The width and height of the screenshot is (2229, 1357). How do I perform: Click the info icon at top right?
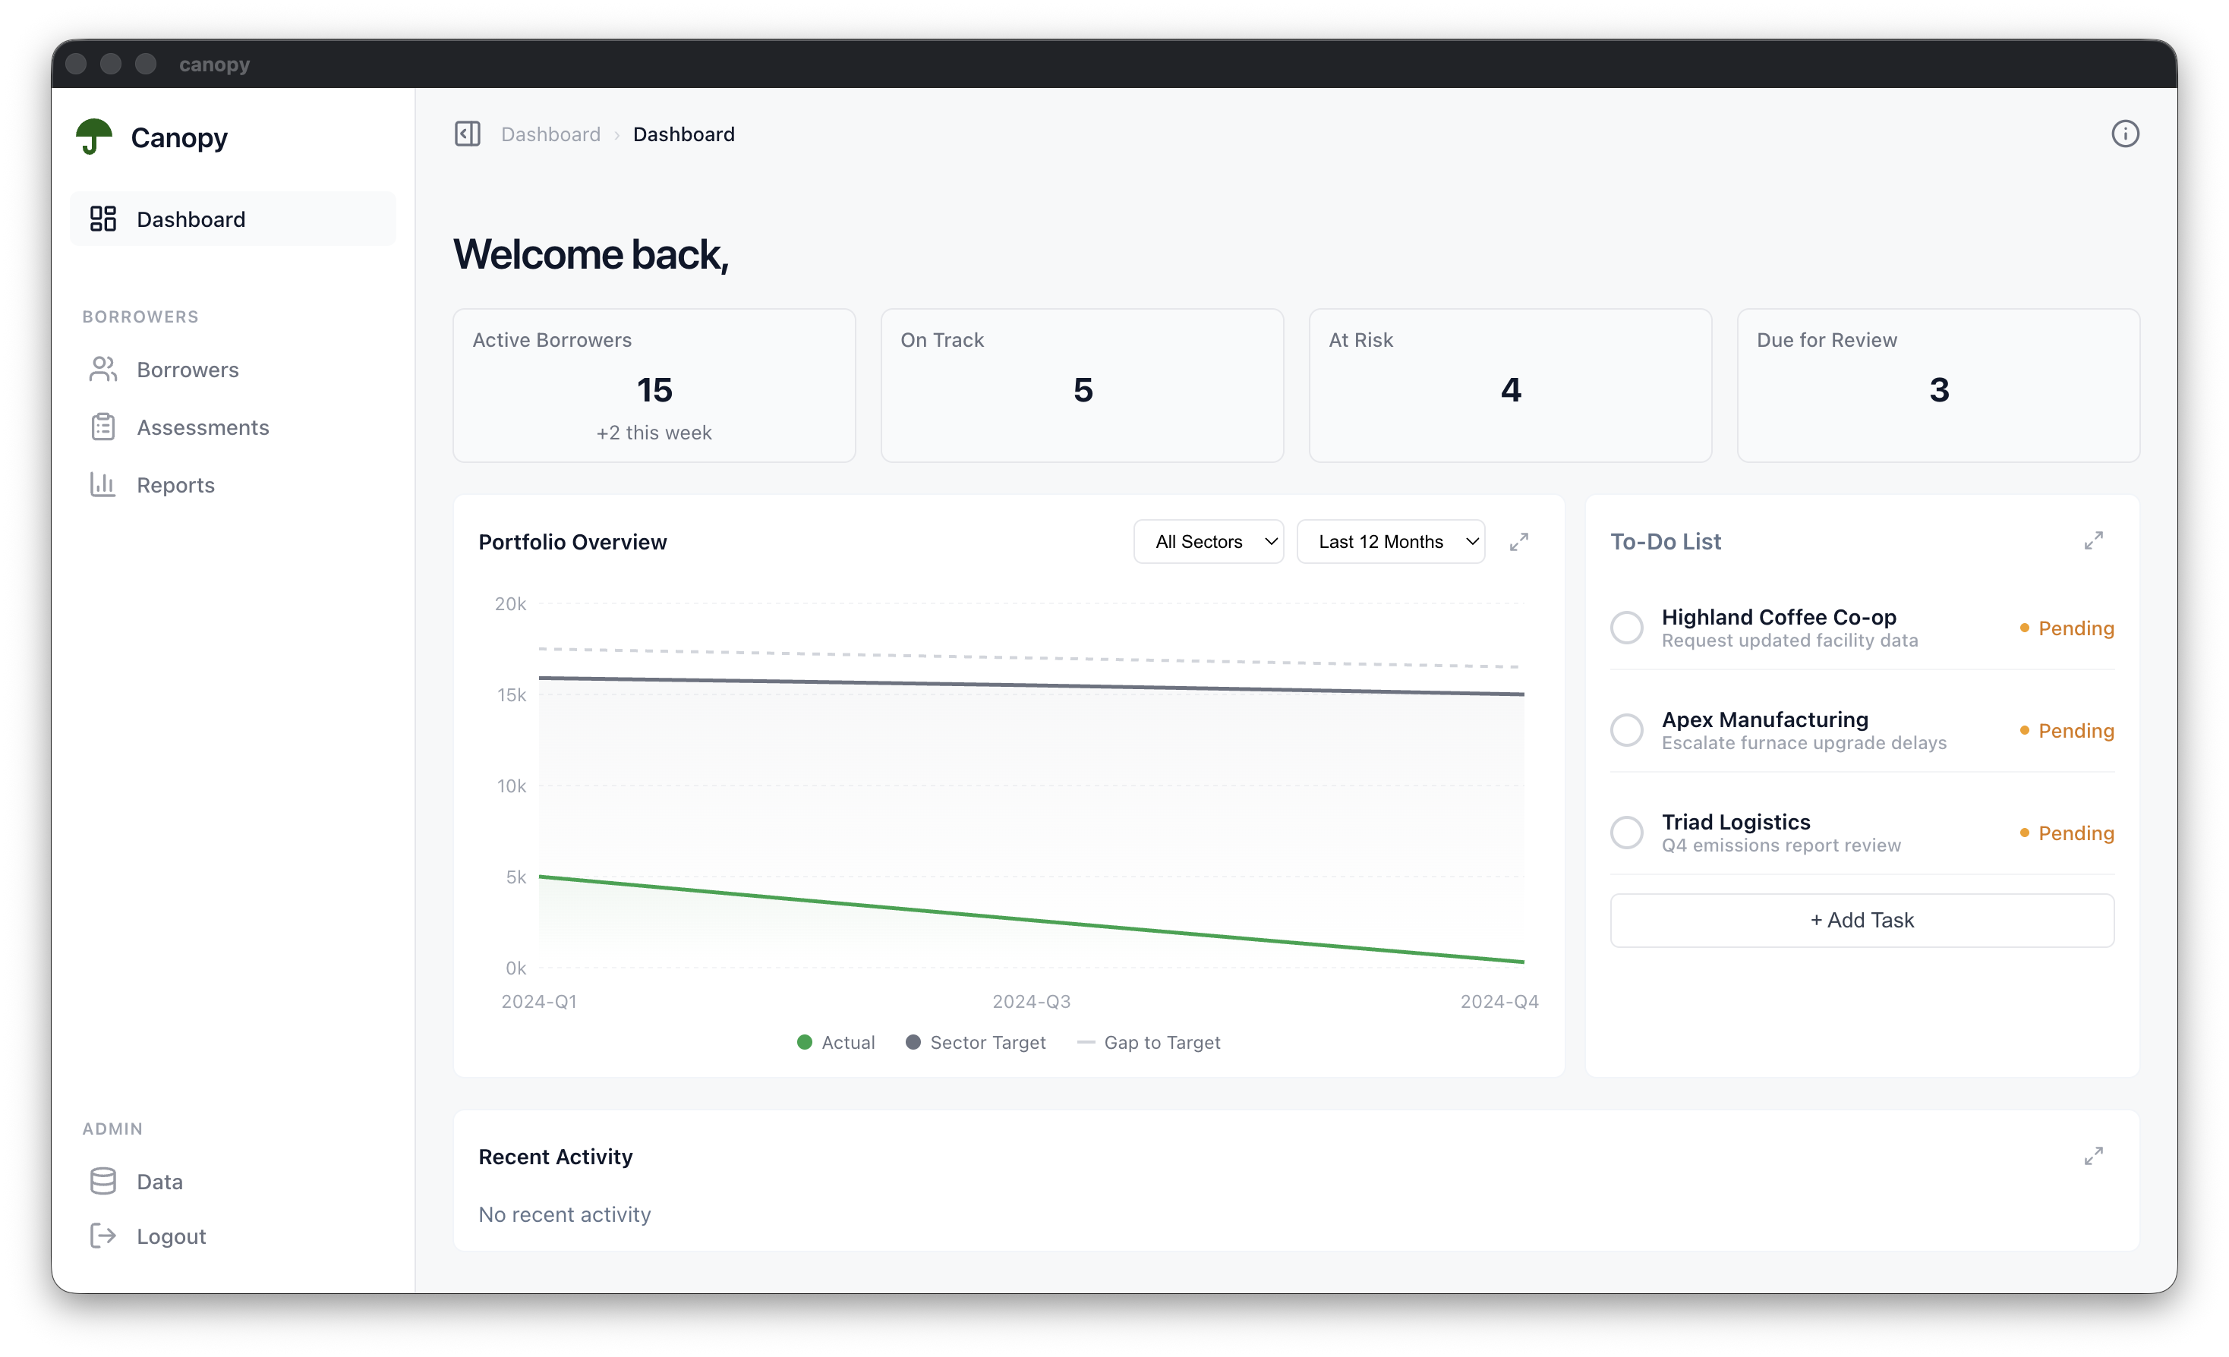coord(2124,134)
